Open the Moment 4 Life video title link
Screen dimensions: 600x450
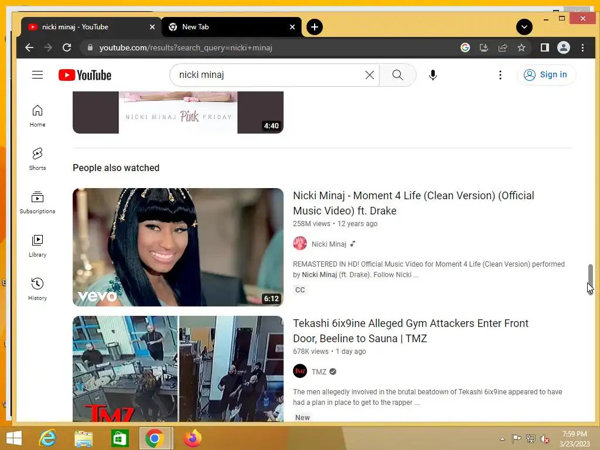coord(413,203)
